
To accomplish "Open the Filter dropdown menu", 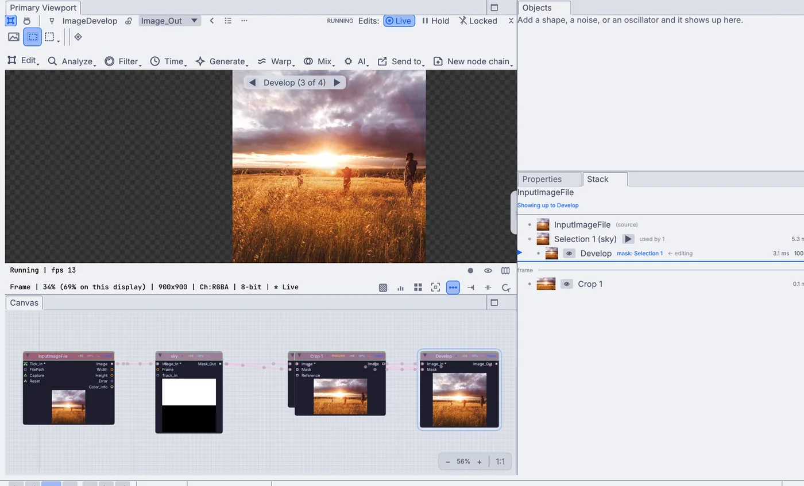I will 123,61.
